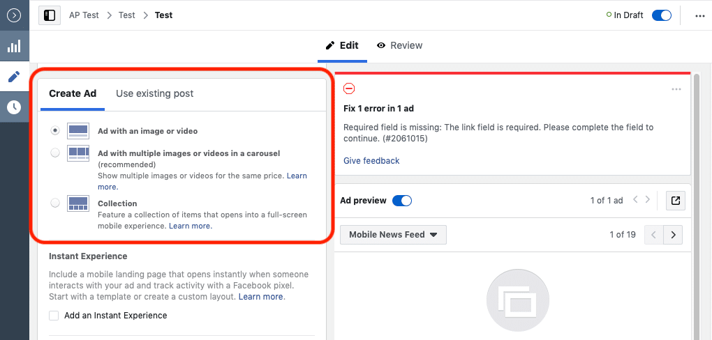
Task: Click the single image ad format icon
Action: point(78,130)
